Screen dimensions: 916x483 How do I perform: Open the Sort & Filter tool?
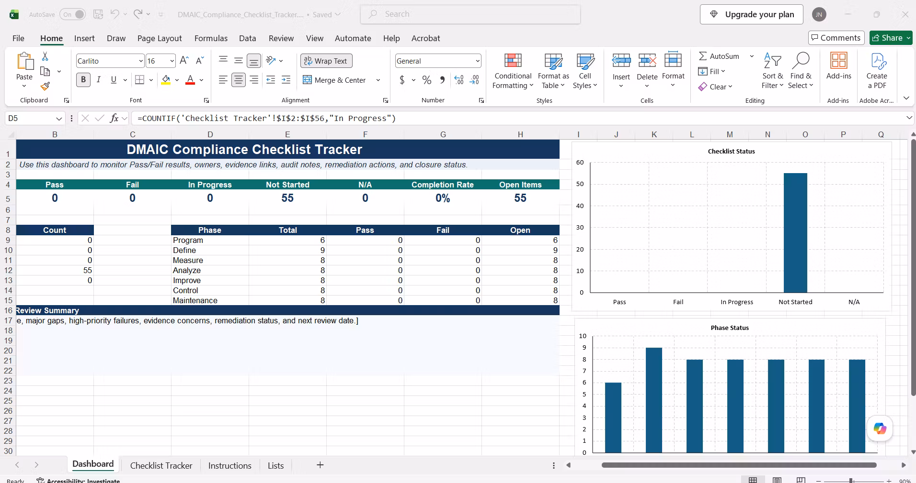[772, 71]
